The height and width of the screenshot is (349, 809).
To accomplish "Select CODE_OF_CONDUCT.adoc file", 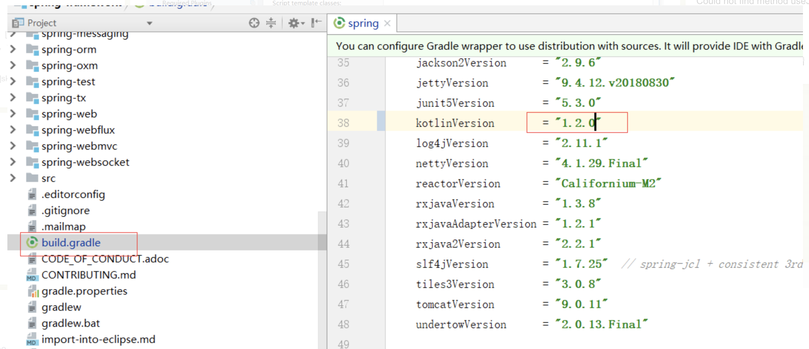I will [x=105, y=259].
